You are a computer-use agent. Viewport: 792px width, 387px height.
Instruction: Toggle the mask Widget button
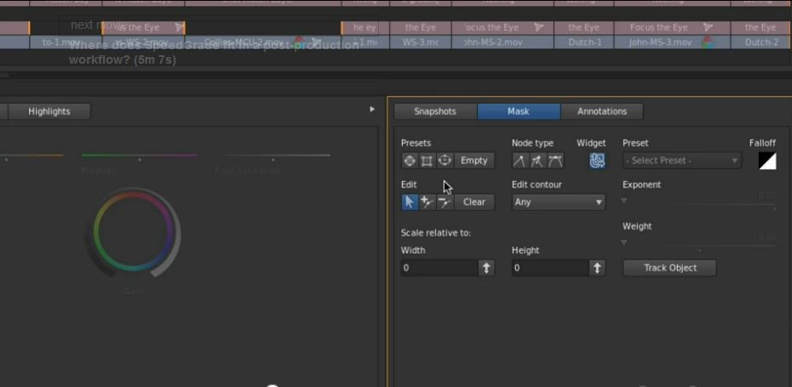click(597, 161)
